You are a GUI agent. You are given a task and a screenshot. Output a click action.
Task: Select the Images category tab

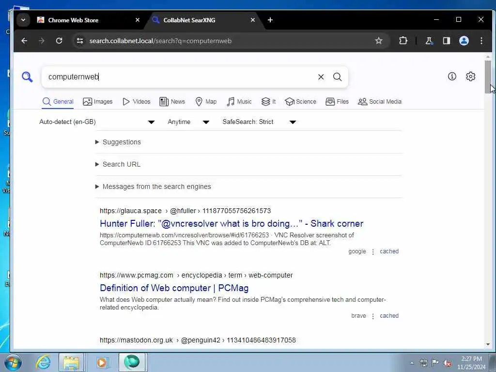click(98, 102)
